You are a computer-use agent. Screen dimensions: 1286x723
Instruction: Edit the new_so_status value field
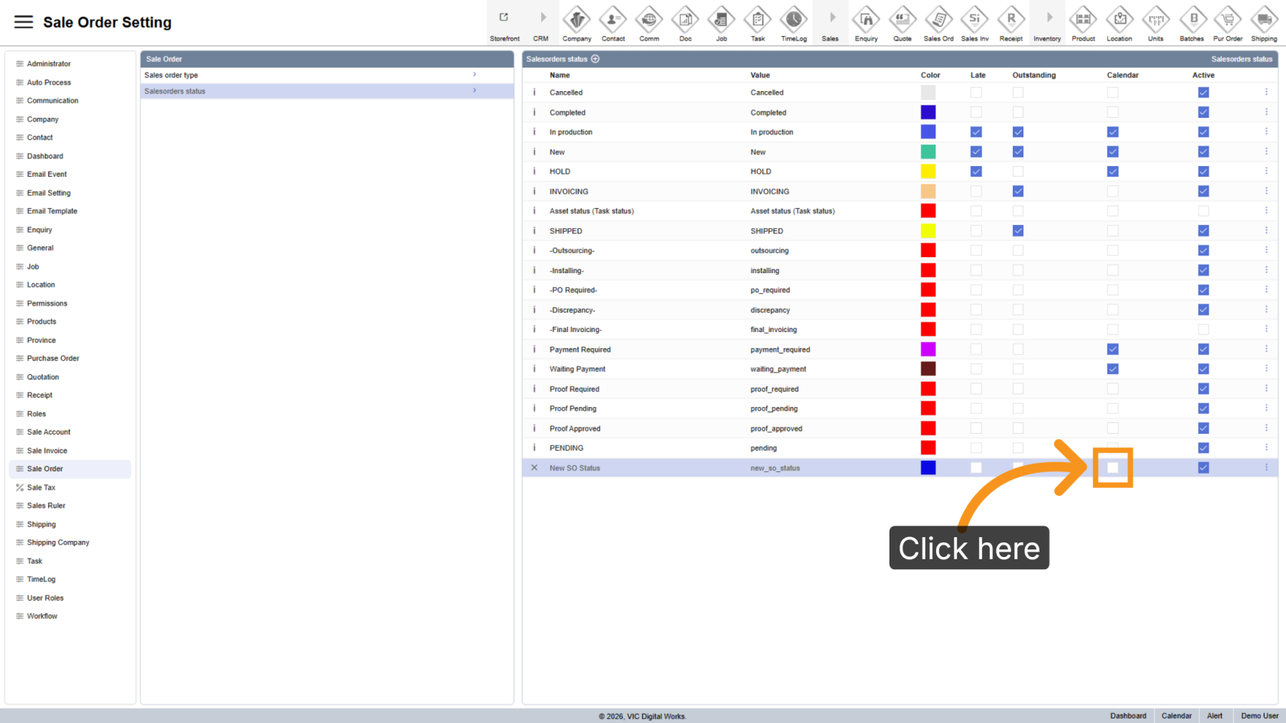pyautogui.click(x=775, y=468)
